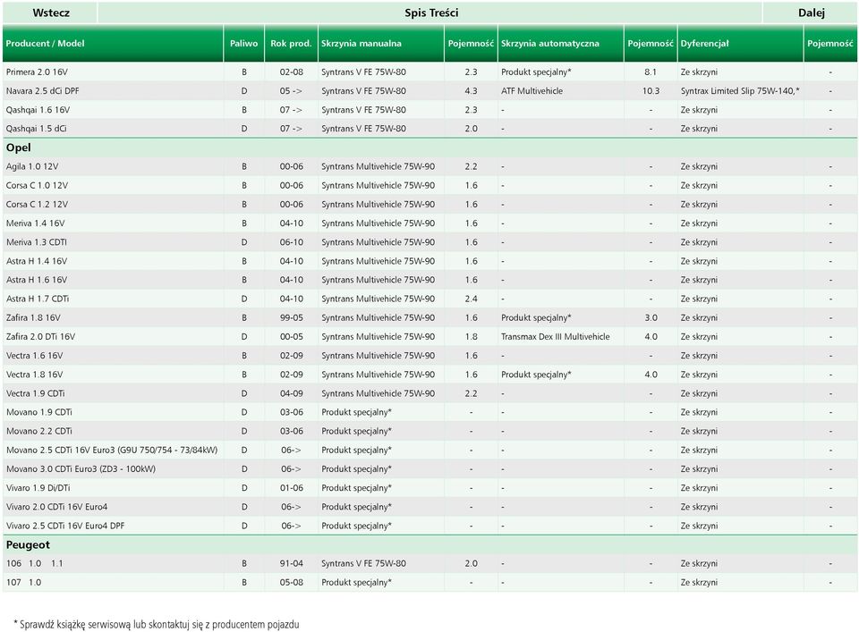Image resolution: width=859 pixels, height=632 pixels.
Task: Open the Spis Treści link
Action: tap(430, 13)
